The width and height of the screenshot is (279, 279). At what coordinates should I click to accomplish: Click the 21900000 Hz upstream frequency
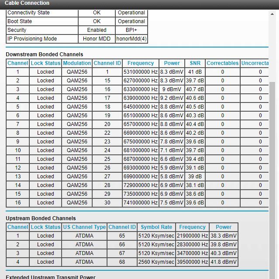(192, 236)
